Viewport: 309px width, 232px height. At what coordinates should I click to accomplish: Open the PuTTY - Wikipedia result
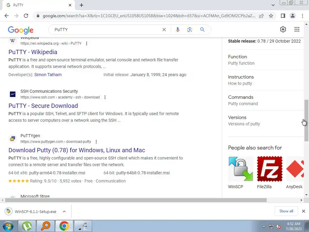pyautogui.click(x=33, y=52)
